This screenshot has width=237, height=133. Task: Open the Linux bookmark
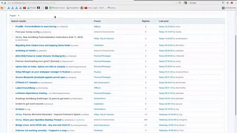coord(111,8)
